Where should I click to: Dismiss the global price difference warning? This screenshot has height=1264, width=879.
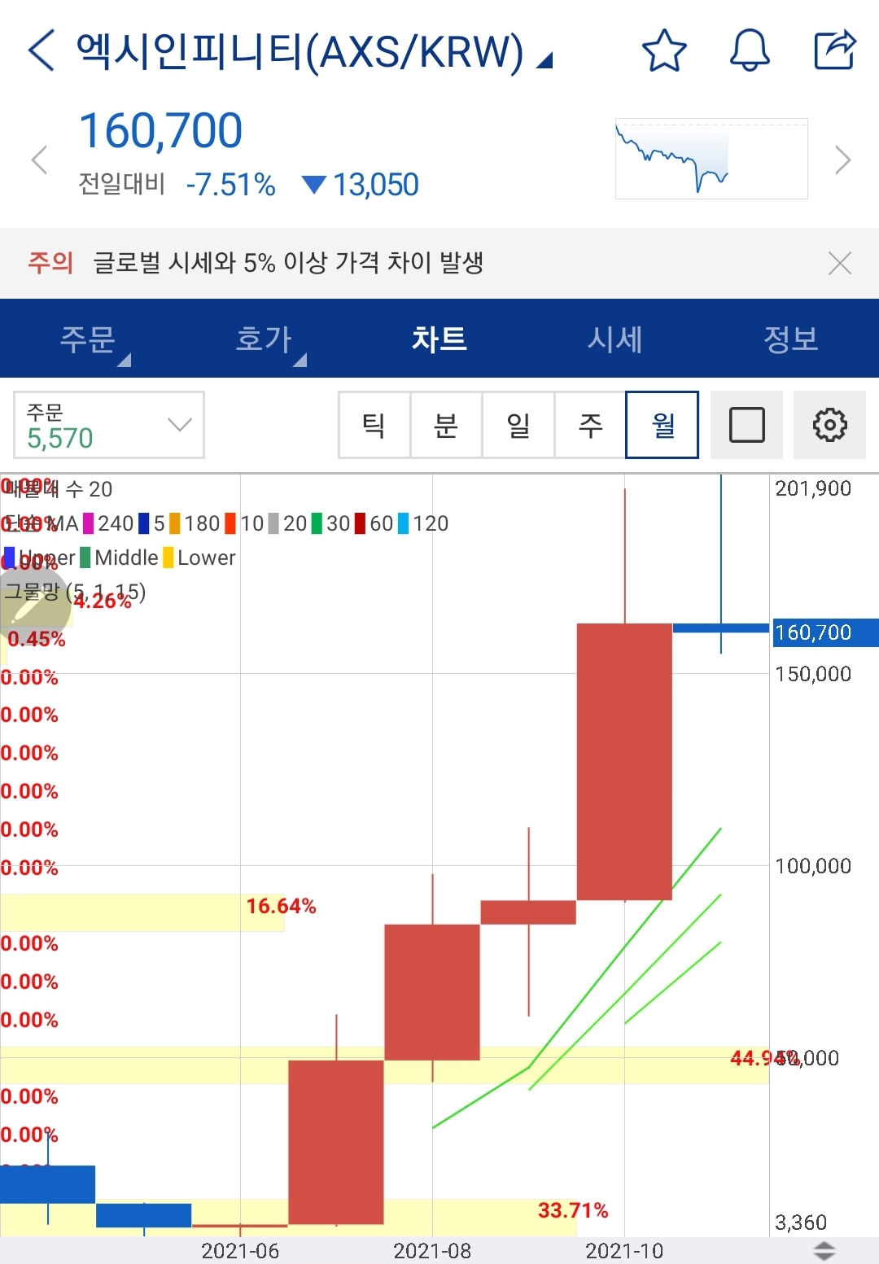(839, 263)
